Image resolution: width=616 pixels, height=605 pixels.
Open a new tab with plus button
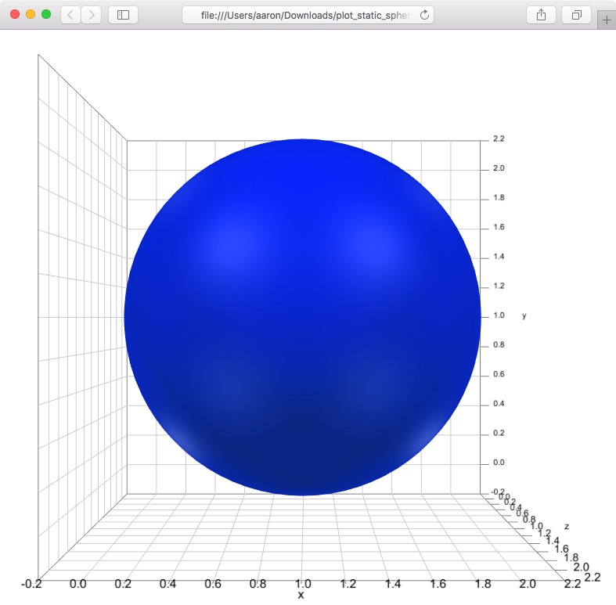pos(607,20)
